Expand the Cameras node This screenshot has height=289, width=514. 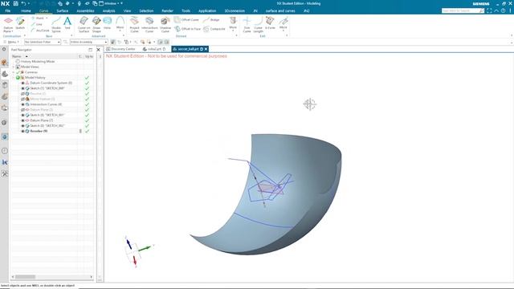[x=14, y=72]
